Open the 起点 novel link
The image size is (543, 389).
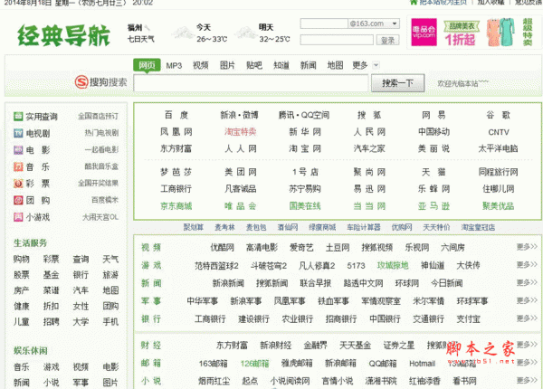point(250,382)
